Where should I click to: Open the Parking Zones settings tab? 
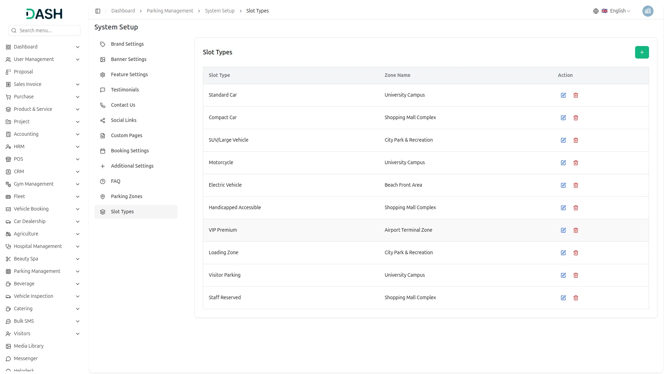[x=126, y=196]
